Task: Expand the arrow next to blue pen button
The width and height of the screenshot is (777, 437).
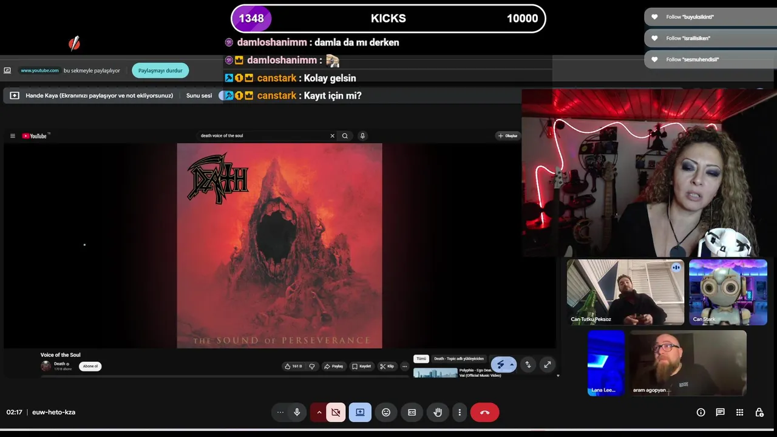Action: point(512,365)
